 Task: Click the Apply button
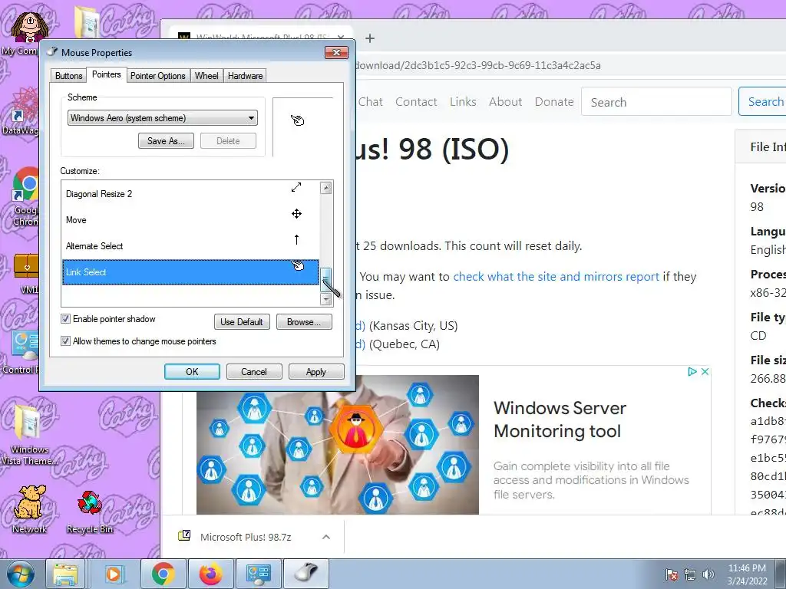pyautogui.click(x=315, y=372)
